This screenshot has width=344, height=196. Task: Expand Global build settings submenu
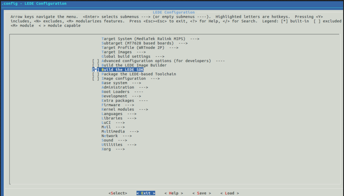133,56
